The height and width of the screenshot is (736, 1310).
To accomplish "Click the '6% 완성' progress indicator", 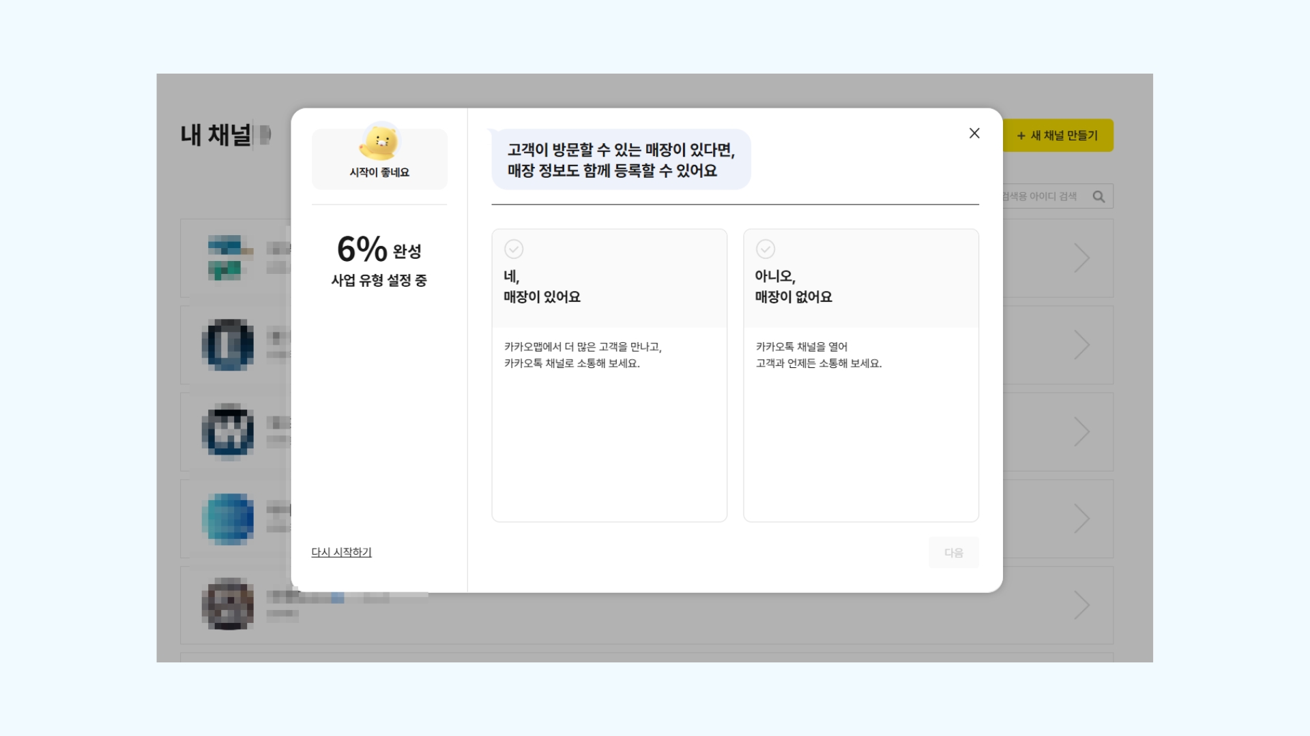I will tap(379, 249).
